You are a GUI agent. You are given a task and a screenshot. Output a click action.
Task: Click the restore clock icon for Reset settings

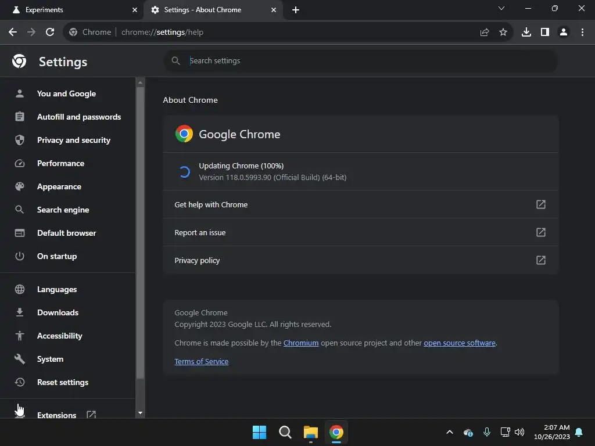(20, 382)
